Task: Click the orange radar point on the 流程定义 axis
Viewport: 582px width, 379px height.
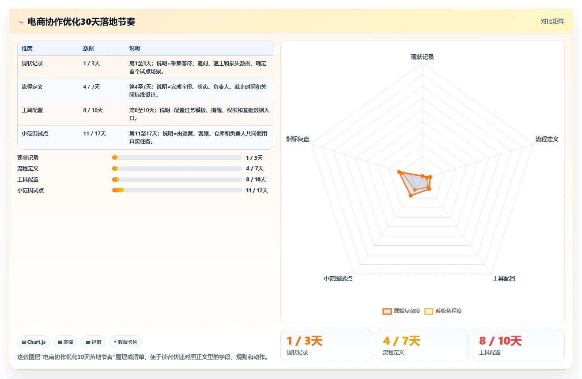Action: click(431, 177)
